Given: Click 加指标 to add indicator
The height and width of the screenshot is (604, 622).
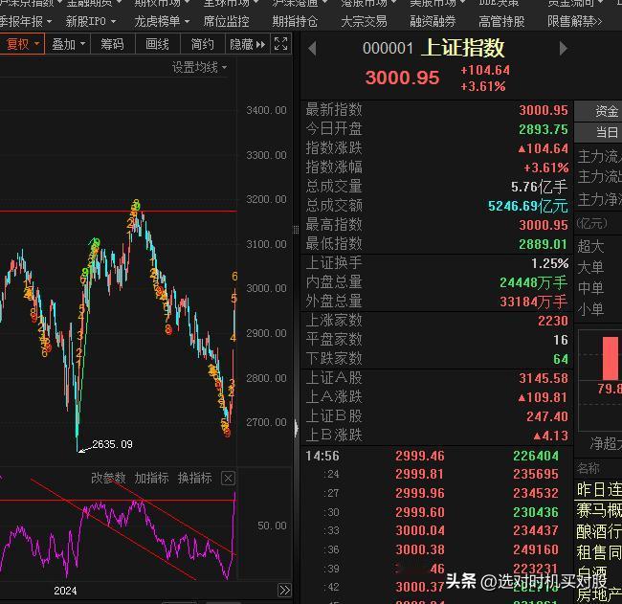Looking at the screenshot, I should click(x=151, y=478).
